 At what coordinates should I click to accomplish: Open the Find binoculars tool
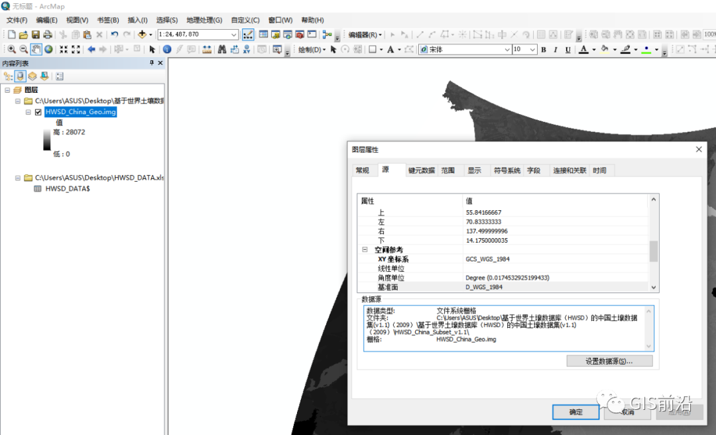coord(222,49)
